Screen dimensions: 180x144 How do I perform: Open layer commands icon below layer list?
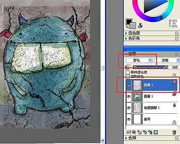129,132
